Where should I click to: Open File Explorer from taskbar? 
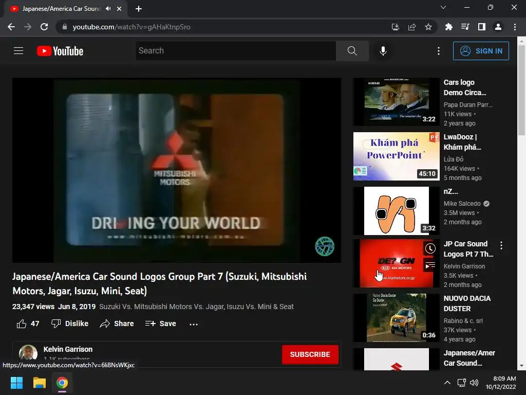tap(39, 383)
